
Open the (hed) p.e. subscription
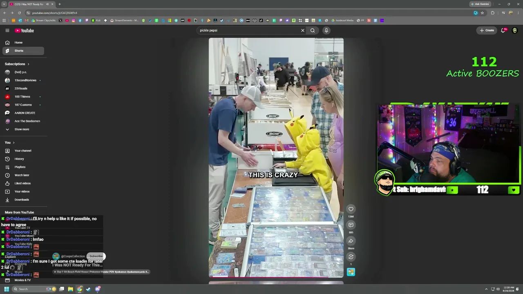coord(23,72)
